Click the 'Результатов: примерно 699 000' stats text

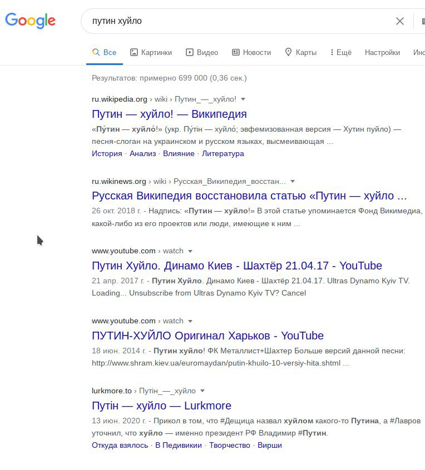(x=169, y=78)
